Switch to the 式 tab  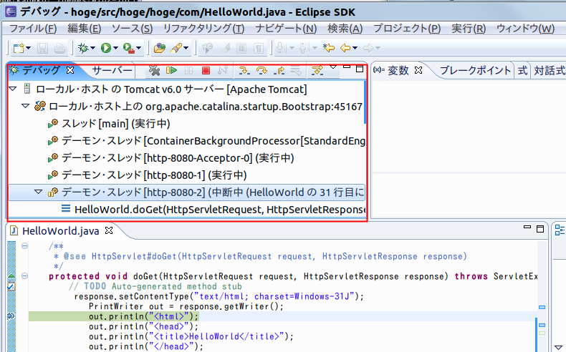523,71
